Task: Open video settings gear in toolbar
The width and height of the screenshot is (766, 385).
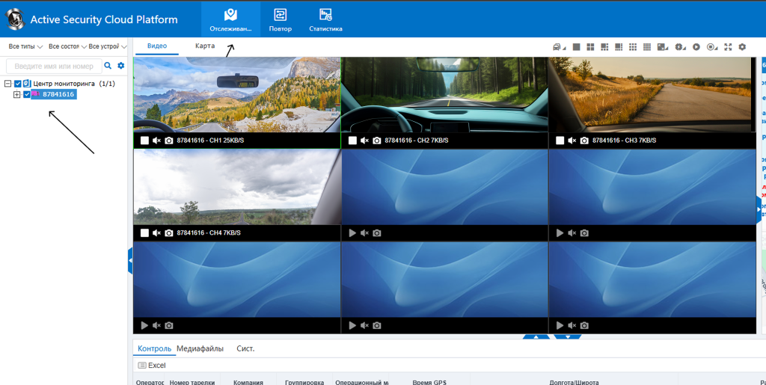Action: [742, 47]
